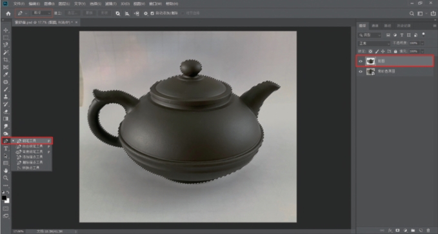This screenshot has height=234, width=438.
Task: Choose Freeform Pen tool from flyout
Action: click(x=30, y=146)
